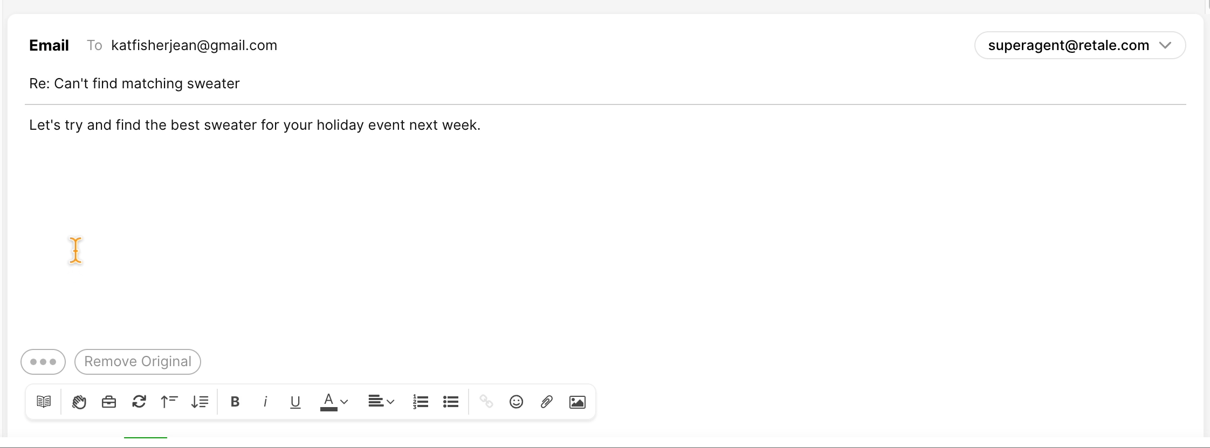Click the Remove Original button
1210x448 pixels.
point(138,361)
